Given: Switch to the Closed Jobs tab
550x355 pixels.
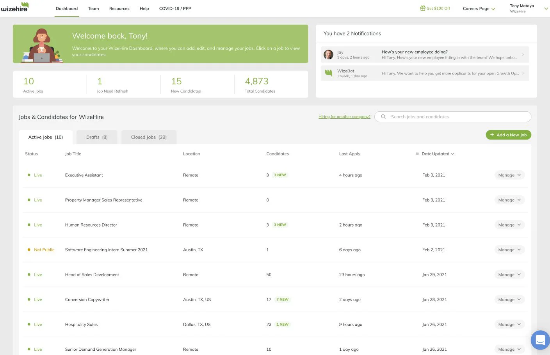Looking at the screenshot, I should (149, 137).
